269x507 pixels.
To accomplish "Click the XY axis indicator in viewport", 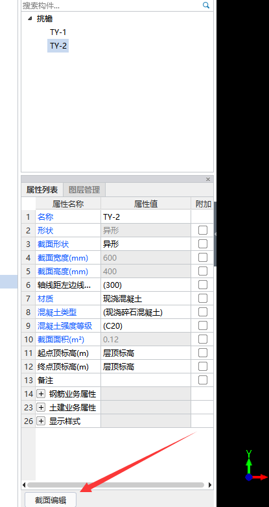I will coord(256,466).
